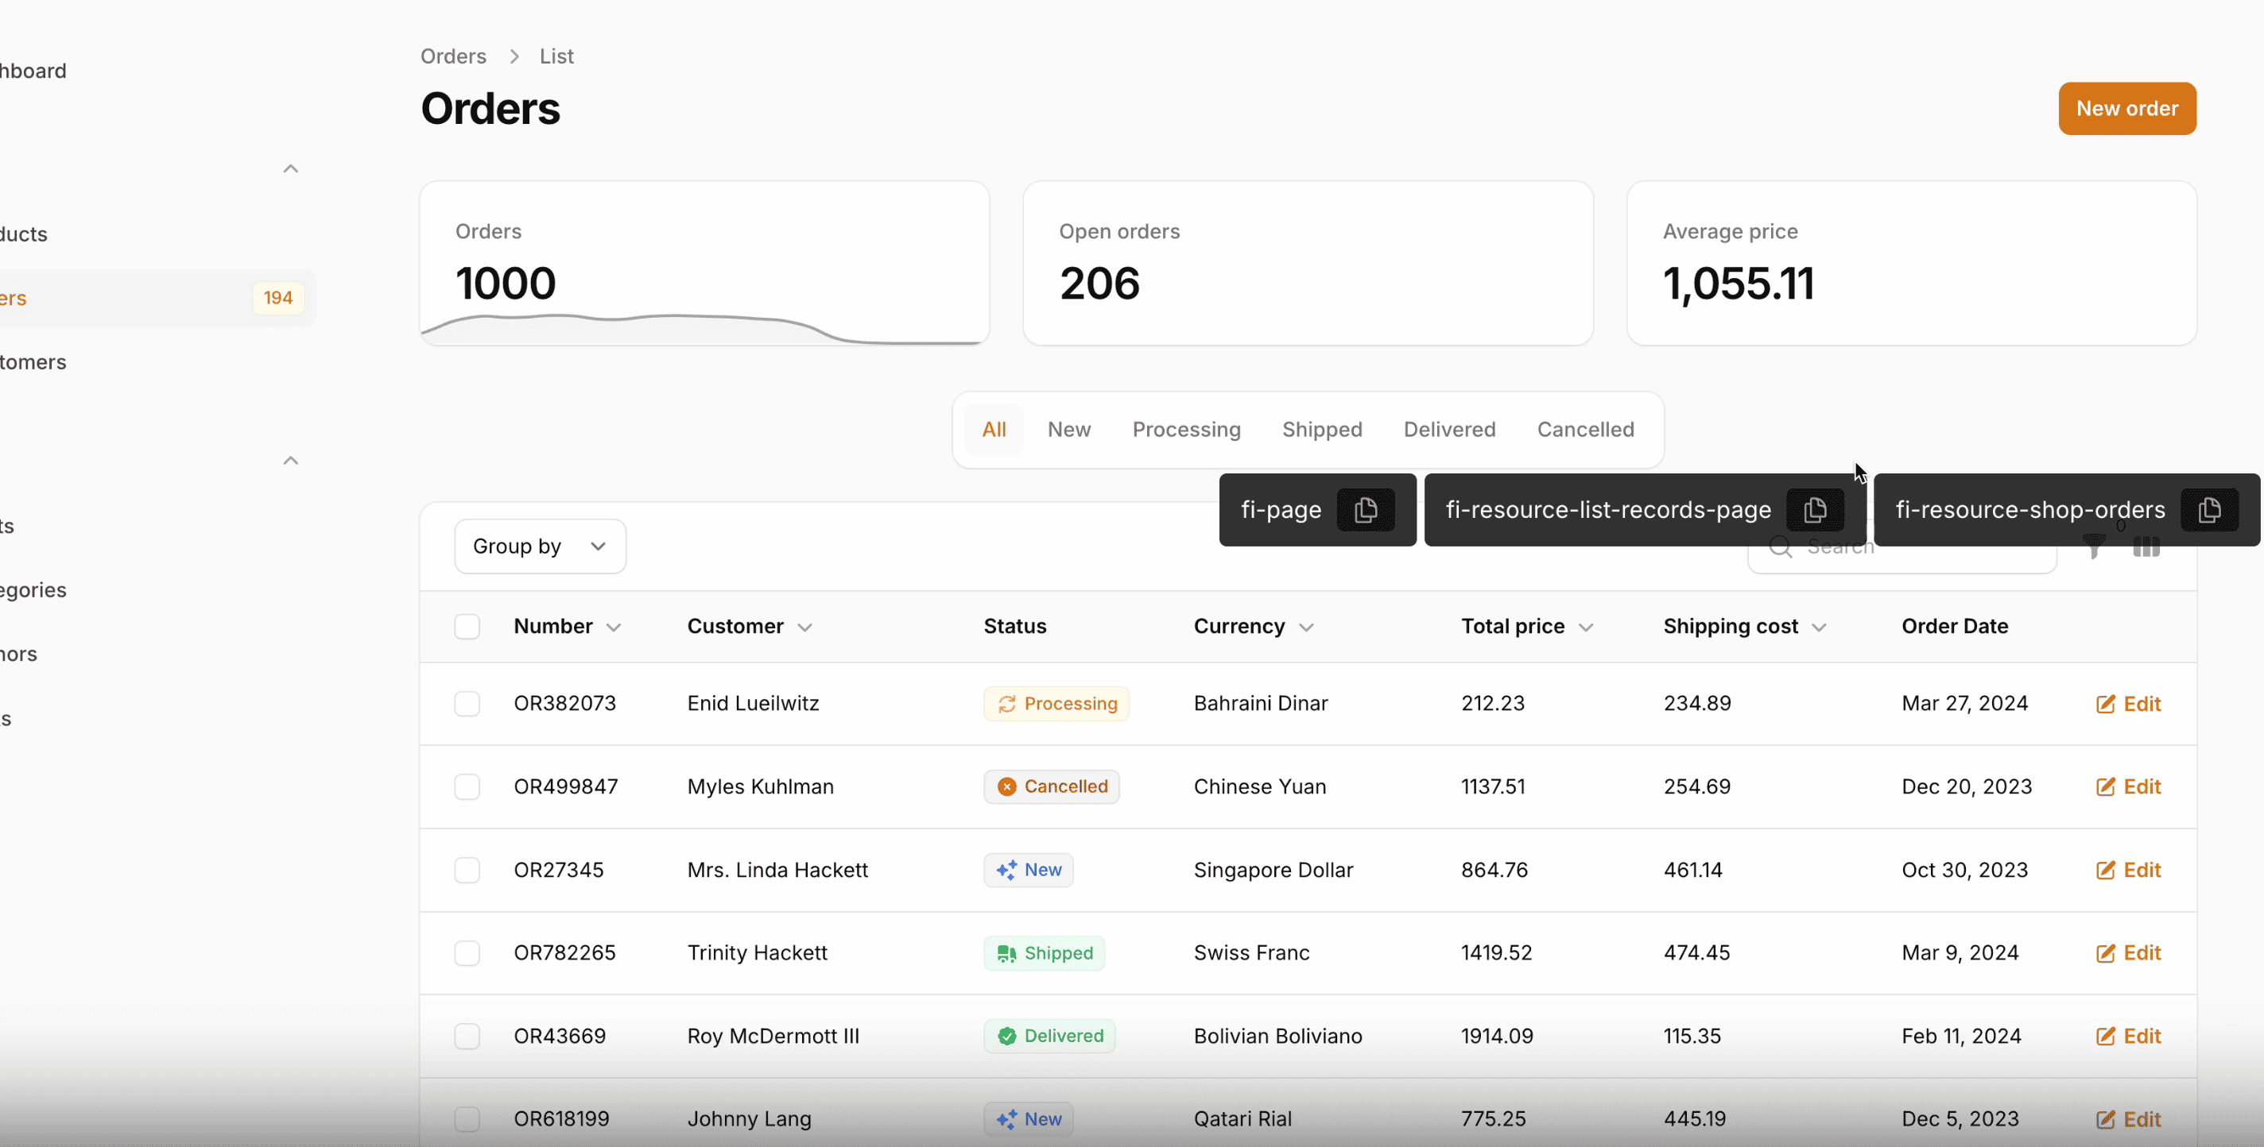The height and width of the screenshot is (1147, 2264).
Task: Toggle columns icon beside the search
Action: click(x=2146, y=547)
